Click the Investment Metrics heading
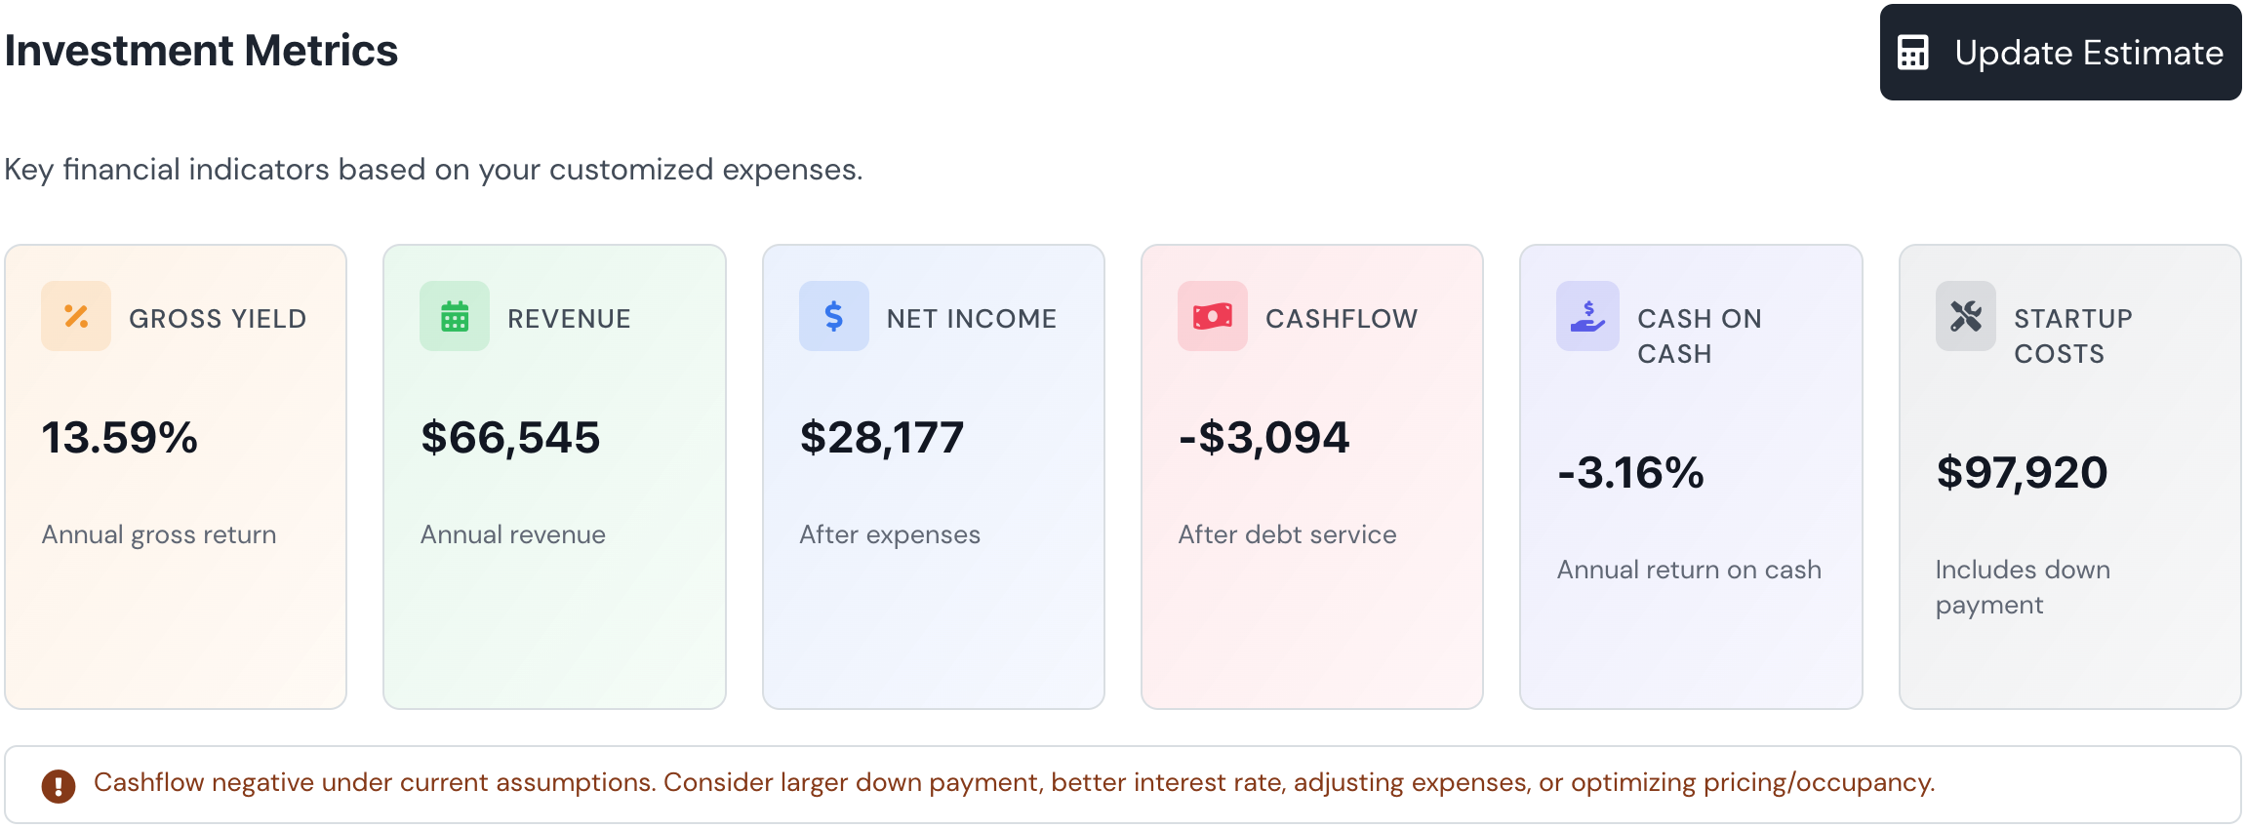Image resolution: width=2246 pixels, height=828 pixels. pyautogui.click(x=201, y=51)
